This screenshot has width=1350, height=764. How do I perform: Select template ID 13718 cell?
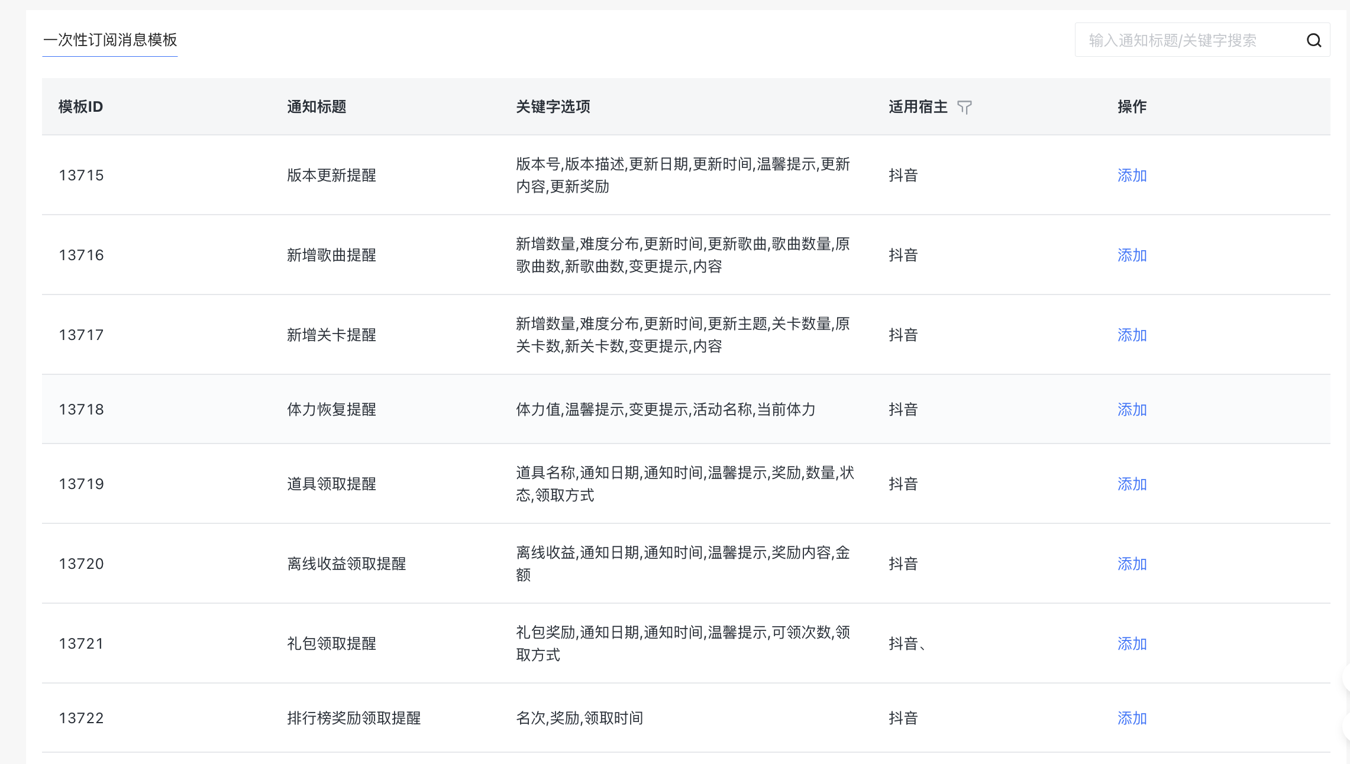pyautogui.click(x=81, y=409)
